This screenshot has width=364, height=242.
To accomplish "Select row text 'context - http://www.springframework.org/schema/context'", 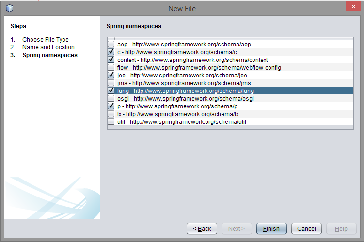I will tap(192, 60).
